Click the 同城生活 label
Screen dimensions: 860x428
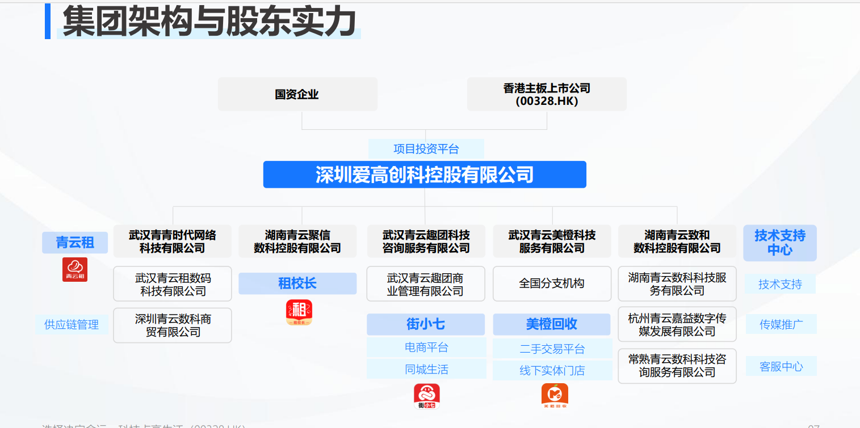click(426, 369)
